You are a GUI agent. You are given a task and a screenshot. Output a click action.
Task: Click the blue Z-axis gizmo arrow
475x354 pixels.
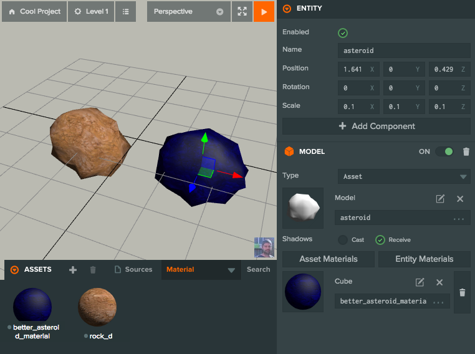click(192, 188)
